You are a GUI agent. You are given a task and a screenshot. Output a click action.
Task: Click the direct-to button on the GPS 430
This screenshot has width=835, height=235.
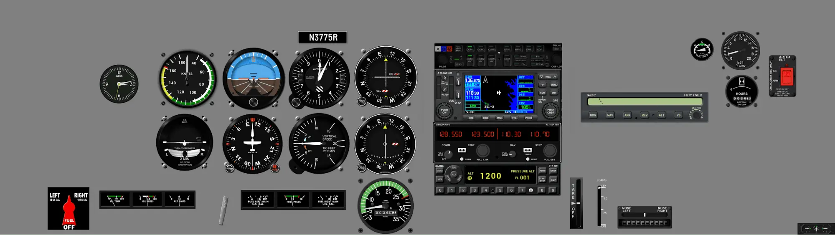coord(543,85)
